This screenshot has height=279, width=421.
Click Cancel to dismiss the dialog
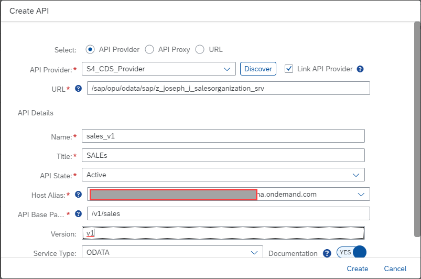pyautogui.click(x=395, y=269)
